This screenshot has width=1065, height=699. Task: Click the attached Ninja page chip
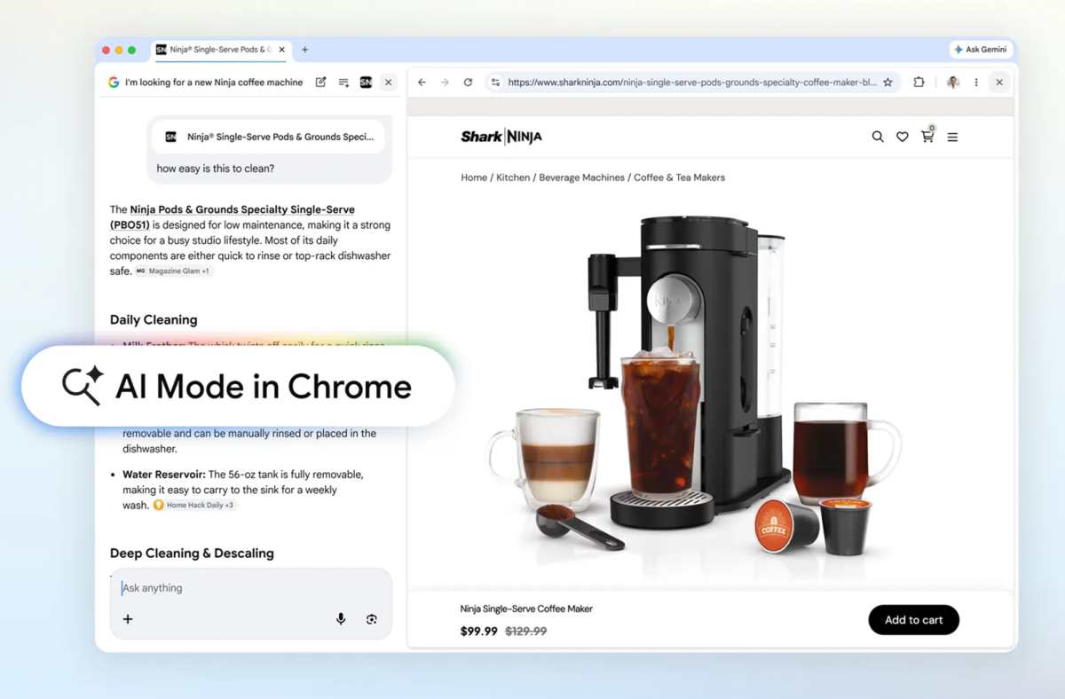click(269, 137)
